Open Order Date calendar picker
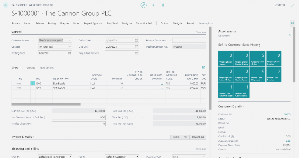The width and height of the screenshot is (299, 158). coord(137,40)
